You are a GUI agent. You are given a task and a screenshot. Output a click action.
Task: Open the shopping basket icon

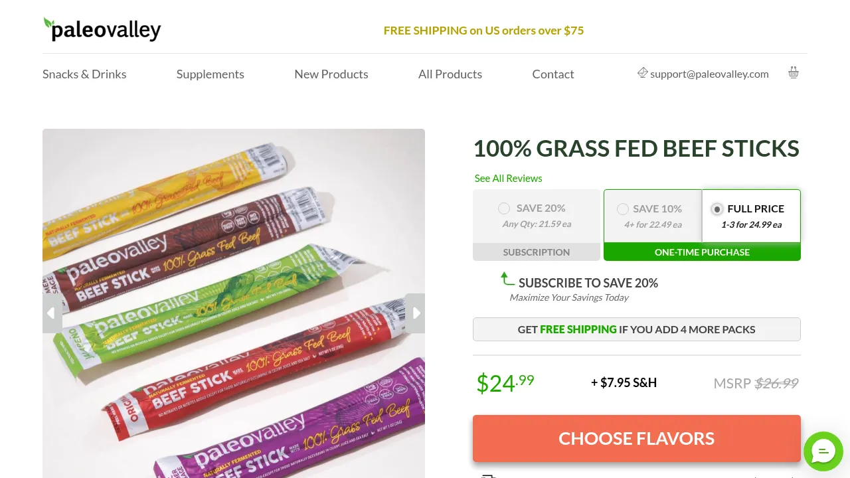click(793, 72)
